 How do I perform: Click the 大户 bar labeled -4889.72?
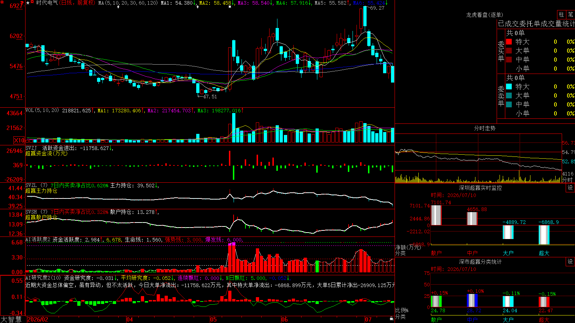508,232
